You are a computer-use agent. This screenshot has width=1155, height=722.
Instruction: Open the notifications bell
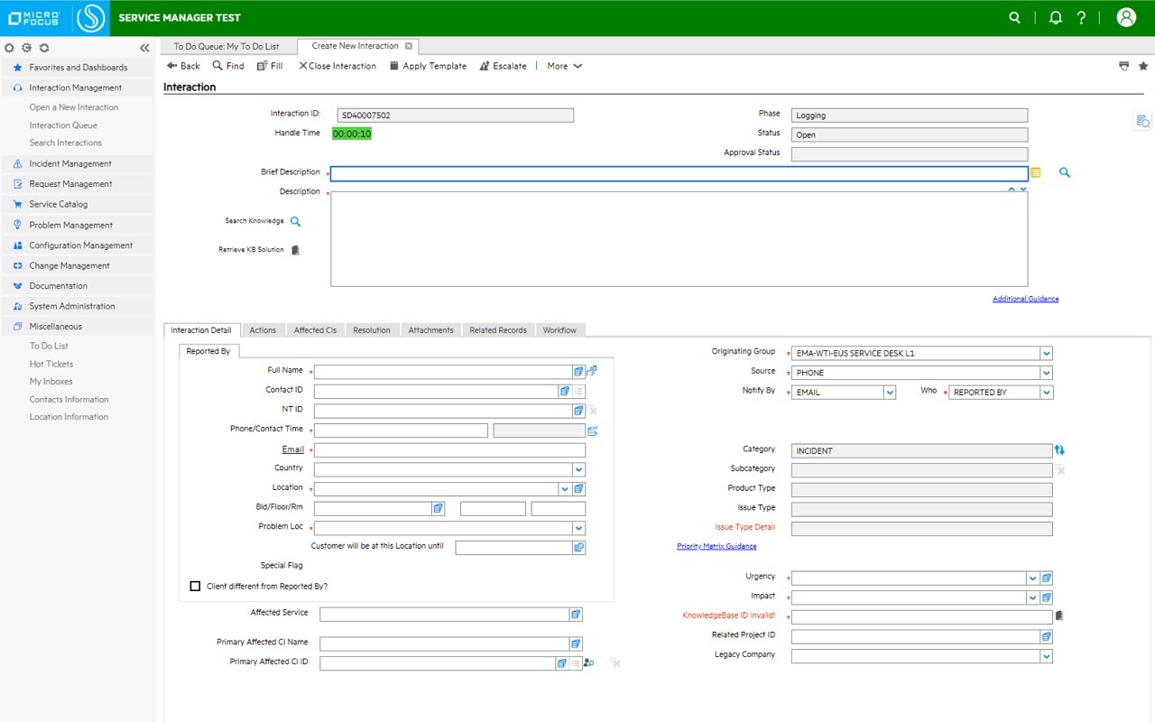pos(1055,17)
